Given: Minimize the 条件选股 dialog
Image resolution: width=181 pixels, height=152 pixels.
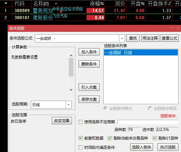Looking at the screenshot, I should (172, 28).
